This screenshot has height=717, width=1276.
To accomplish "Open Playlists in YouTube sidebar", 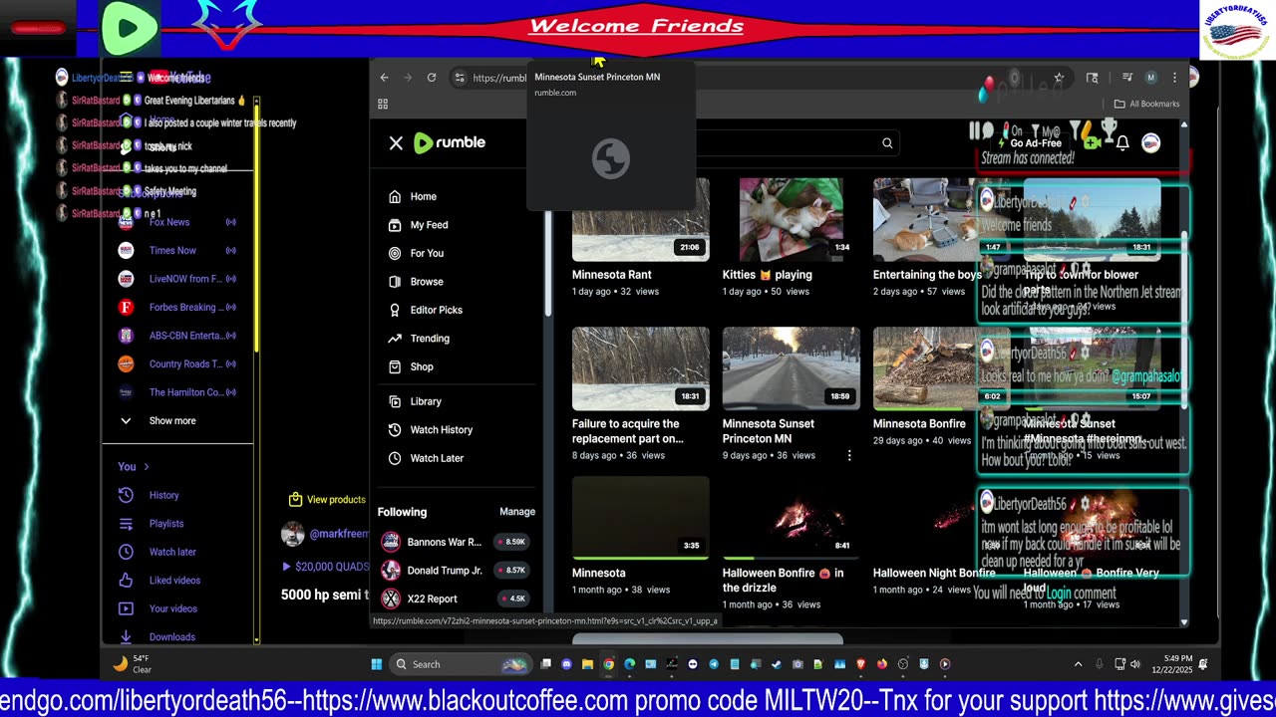I will 165,524.
